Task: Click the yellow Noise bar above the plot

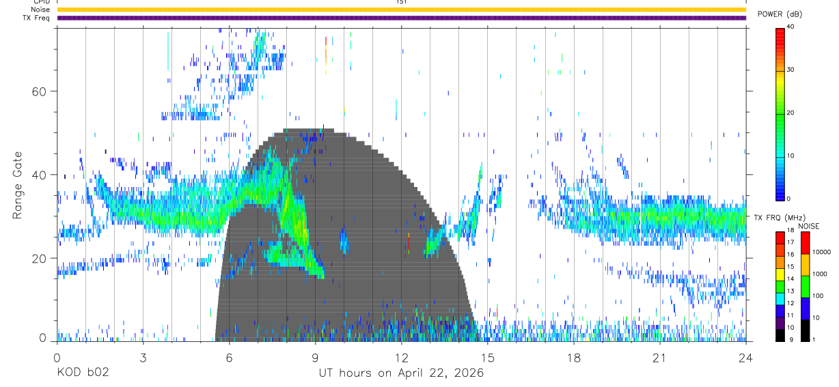Action: click(401, 10)
